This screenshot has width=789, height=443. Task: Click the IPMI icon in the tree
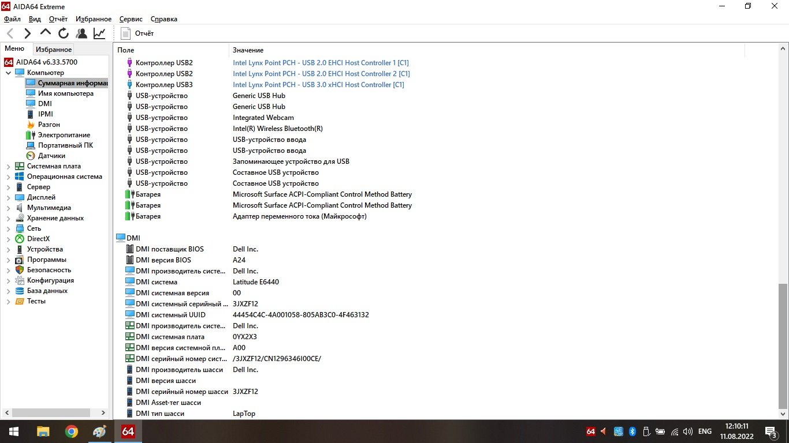(31, 114)
